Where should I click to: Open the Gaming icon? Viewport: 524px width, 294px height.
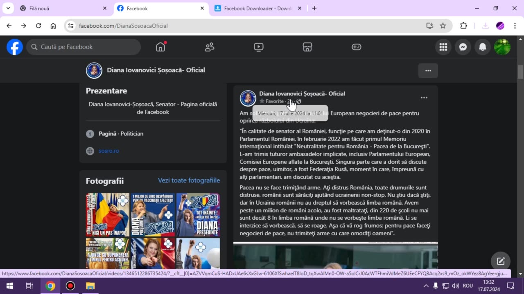coord(357,47)
